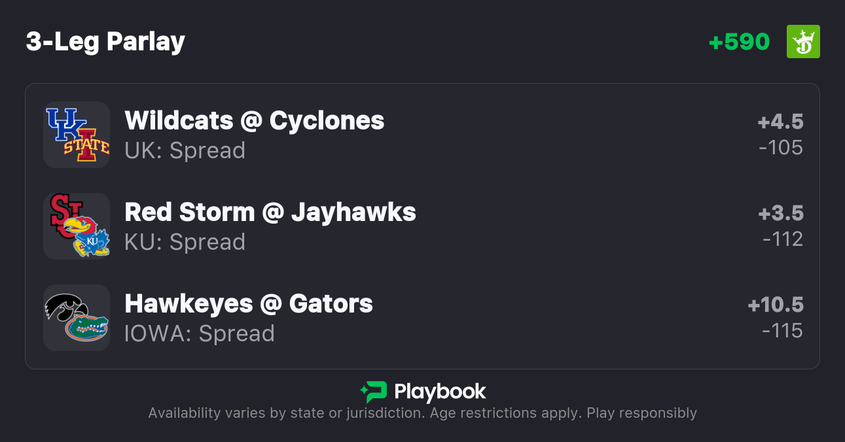Select the Hawkeyes @ Gators matchup title

tap(249, 303)
